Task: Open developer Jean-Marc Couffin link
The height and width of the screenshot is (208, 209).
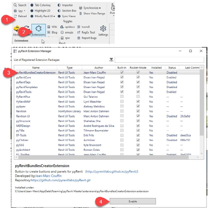Action: click(48, 176)
